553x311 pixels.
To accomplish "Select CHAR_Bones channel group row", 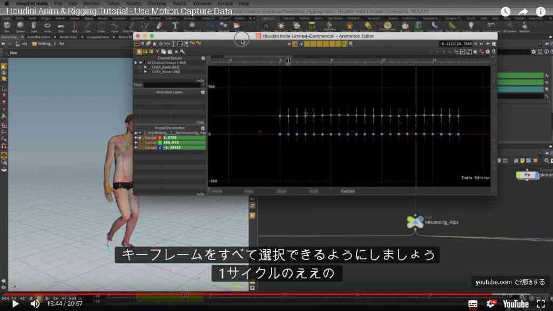I will pyautogui.click(x=166, y=72).
